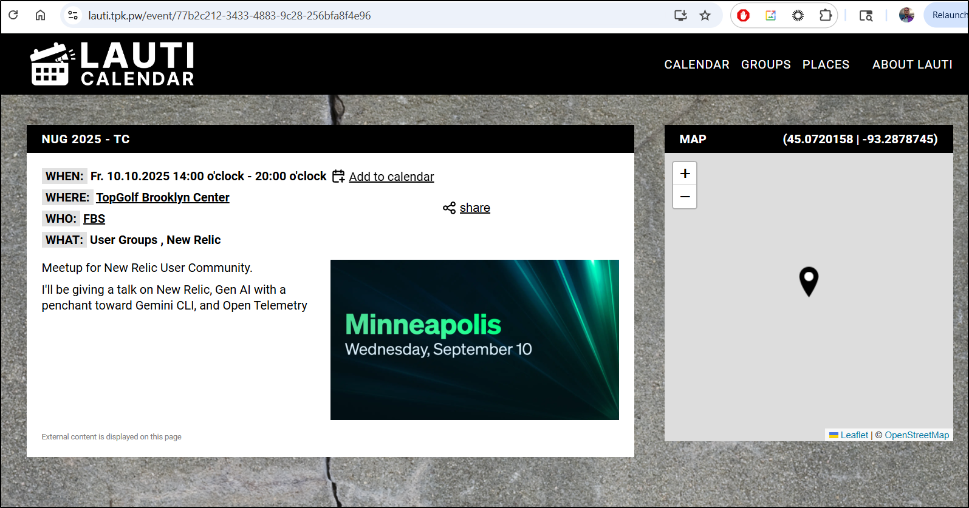Viewport: 969px width, 508px height.
Task: Open the OpenStreetMap attribution link
Action: pos(917,435)
